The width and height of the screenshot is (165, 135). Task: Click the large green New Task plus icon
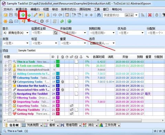pyautogui.click(x=23, y=15)
